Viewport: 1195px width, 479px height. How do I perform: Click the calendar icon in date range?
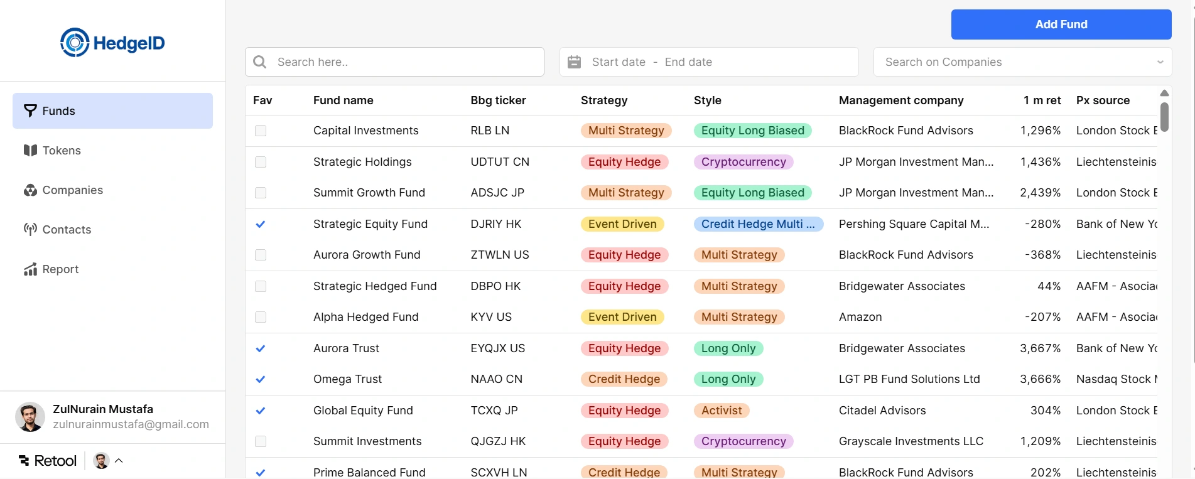click(x=574, y=62)
